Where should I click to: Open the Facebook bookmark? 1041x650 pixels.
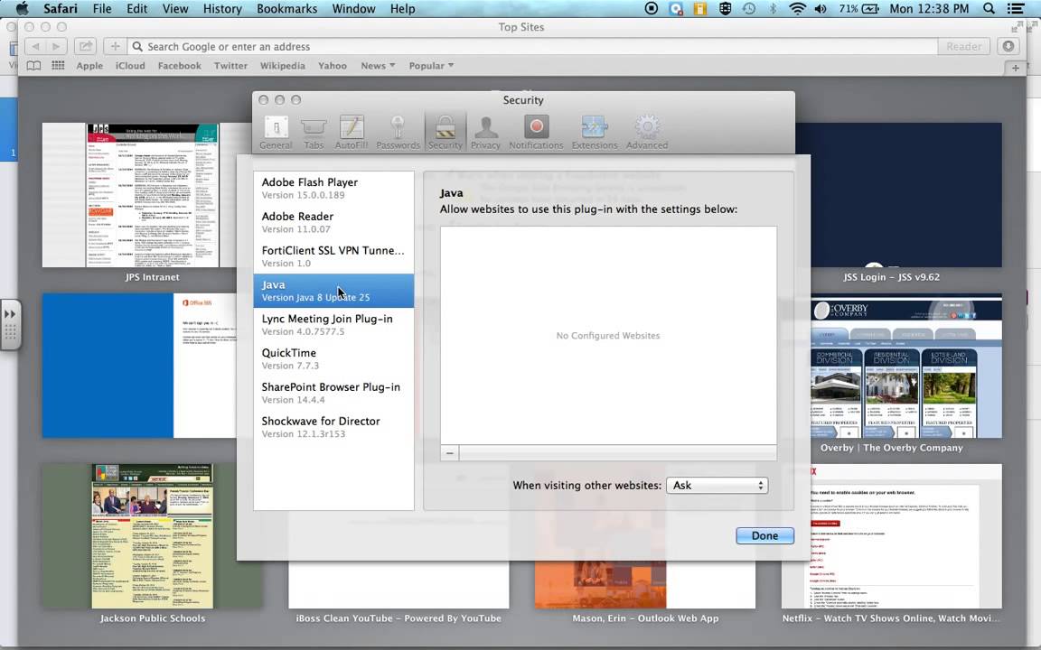pyautogui.click(x=179, y=66)
